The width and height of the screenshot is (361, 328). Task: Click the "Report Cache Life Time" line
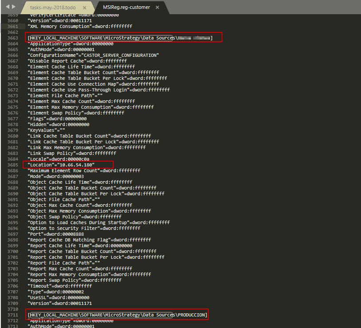(x=80, y=245)
